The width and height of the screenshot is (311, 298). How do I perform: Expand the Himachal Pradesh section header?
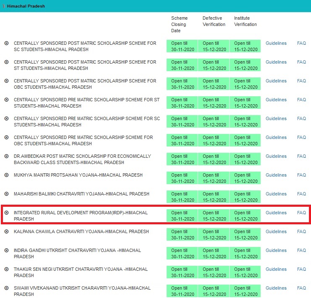pos(26,6)
